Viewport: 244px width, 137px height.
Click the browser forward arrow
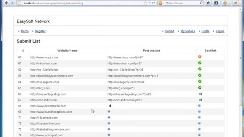click(x=12, y=3)
